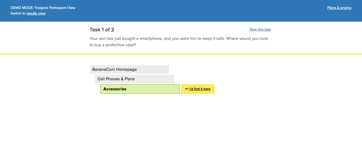Select the highlighted Accessories node
The image size is (362, 150).
pos(140,89)
